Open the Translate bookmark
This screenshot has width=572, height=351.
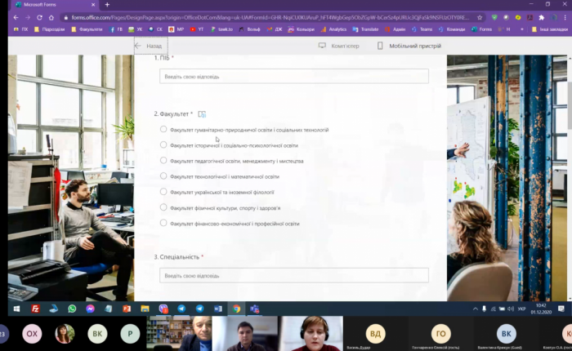coord(365,29)
